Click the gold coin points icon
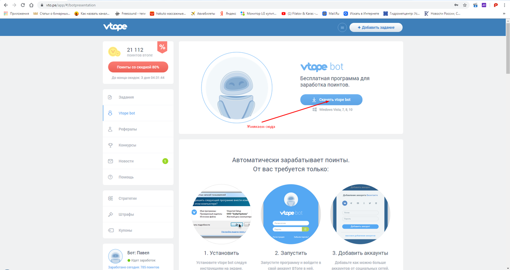 pos(114,52)
